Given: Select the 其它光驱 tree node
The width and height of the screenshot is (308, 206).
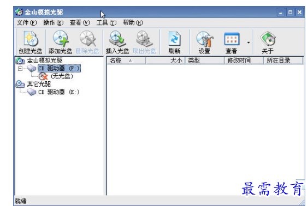Looking at the screenshot, I should coord(39,84).
